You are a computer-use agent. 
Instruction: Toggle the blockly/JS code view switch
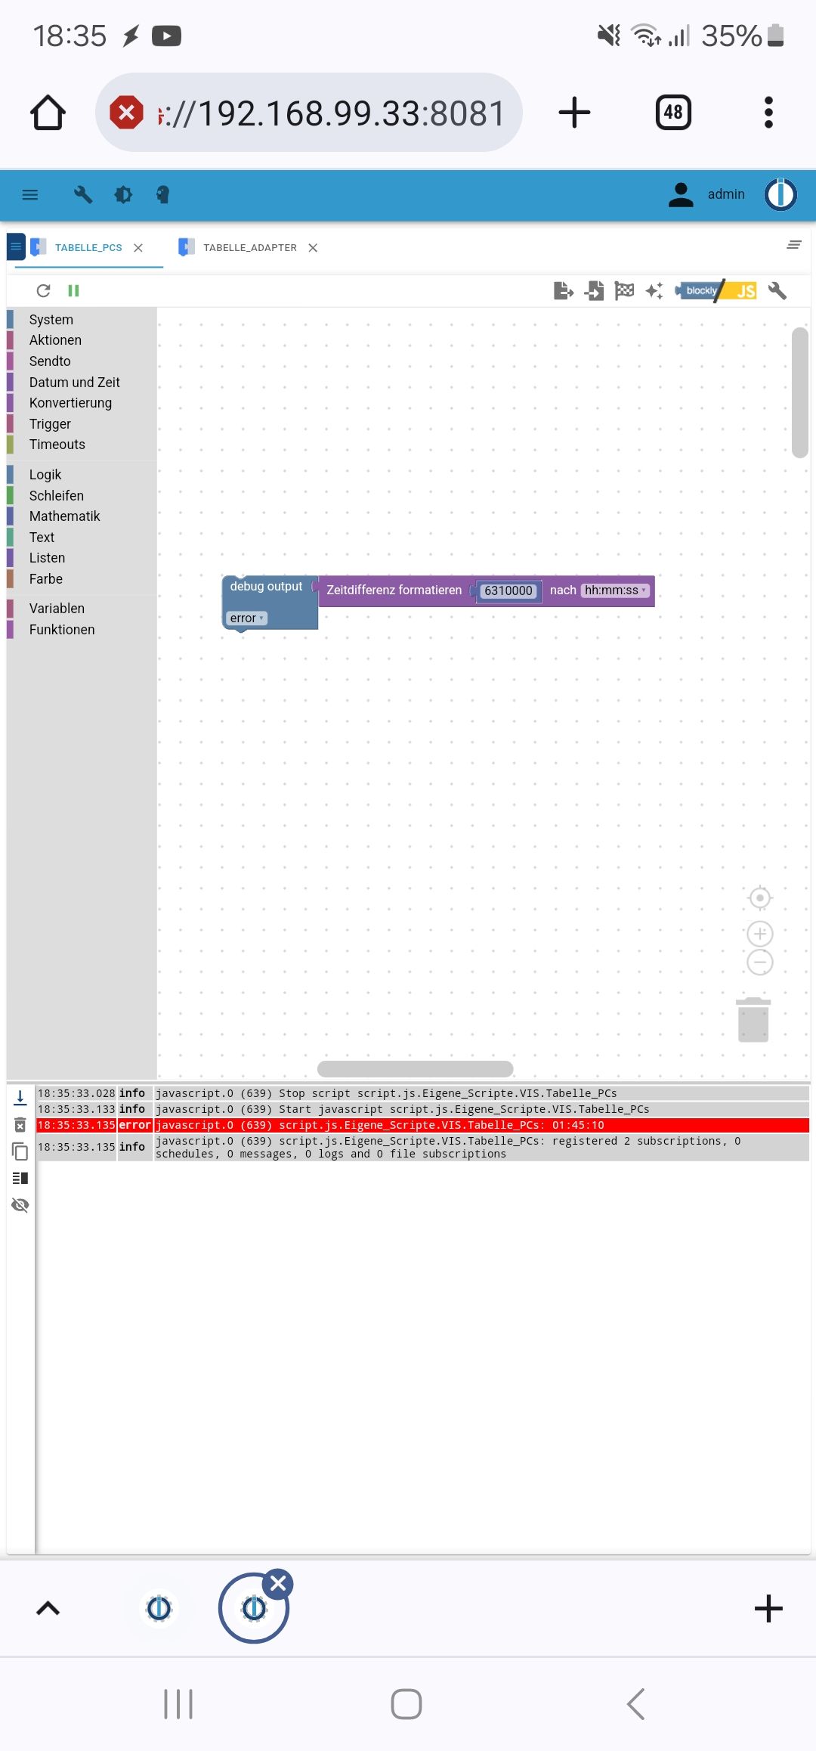[x=716, y=290]
